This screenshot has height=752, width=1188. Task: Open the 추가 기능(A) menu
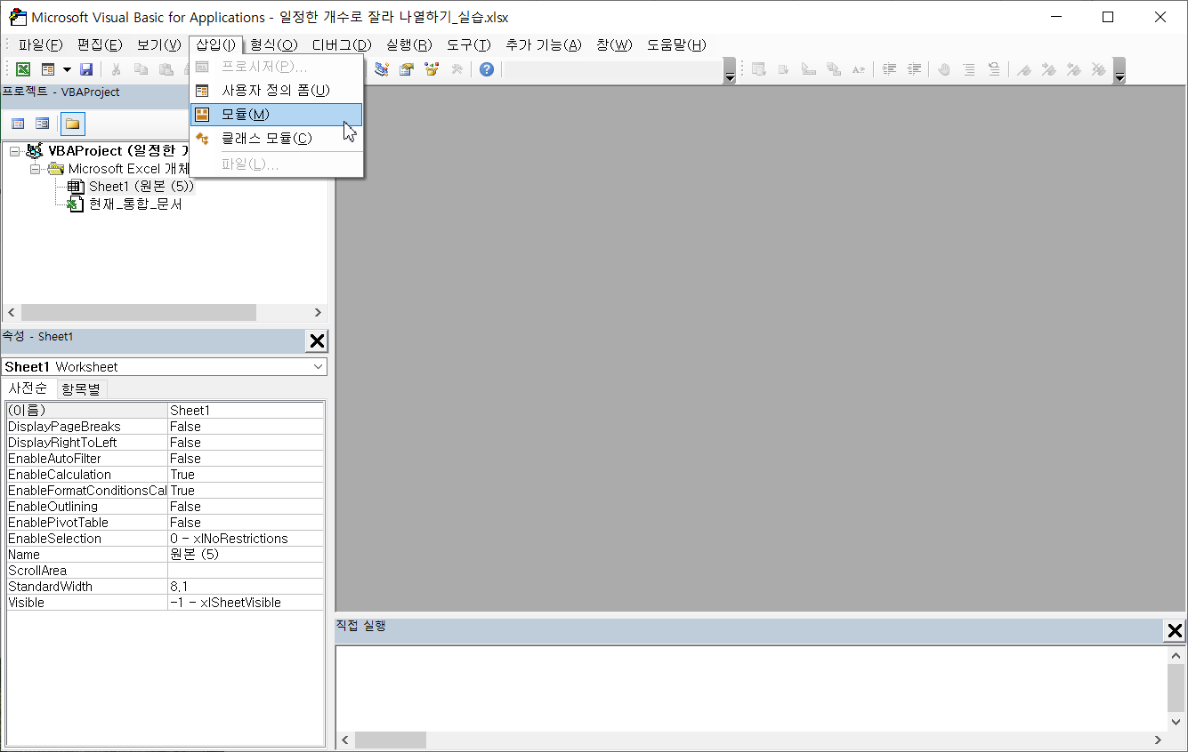coord(543,44)
